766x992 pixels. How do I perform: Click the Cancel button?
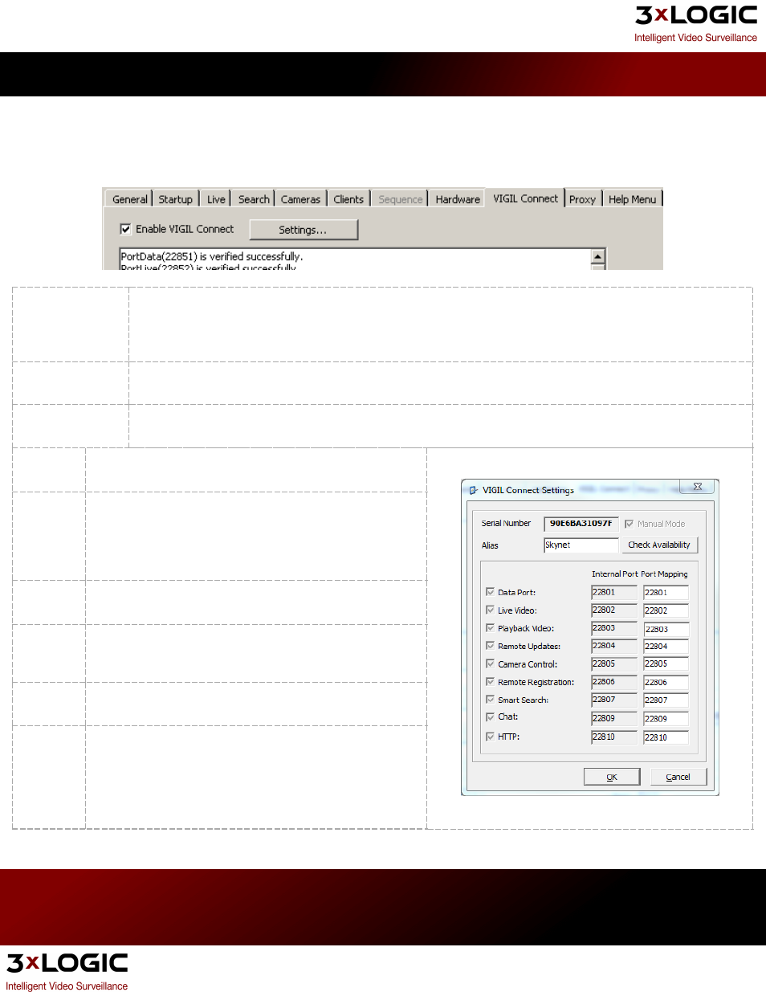[x=678, y=777]
